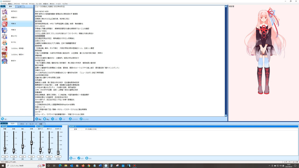Click the 変更 edit pencil icon
The height and width of the screenshot is (168, 299).
[x=79, y=158]
